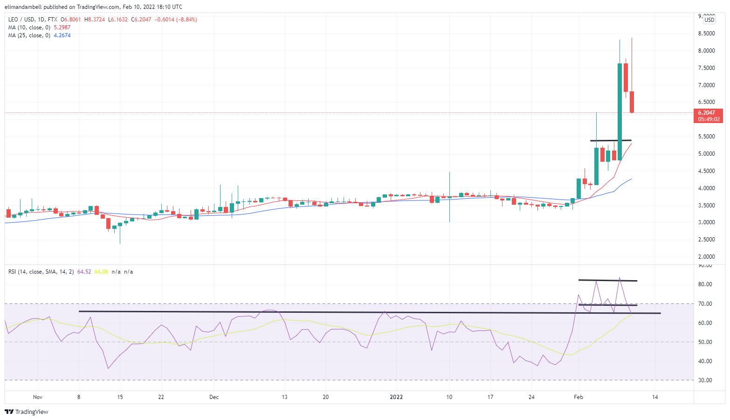This screenshot has width=730, height=420.
Task: Click the TradingView wordmark text
Action: point(32,412)
